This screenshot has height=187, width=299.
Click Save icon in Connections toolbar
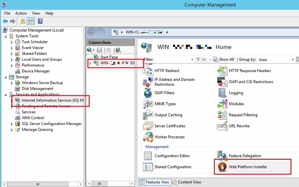point(100,50)
